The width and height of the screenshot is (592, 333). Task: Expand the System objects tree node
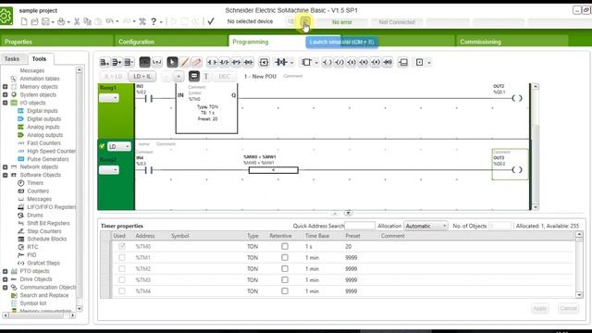pyautogui.click(x=6, y=94)
